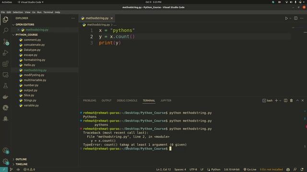
Task: Open Remote Explorer view
Action: click(5, 75)
